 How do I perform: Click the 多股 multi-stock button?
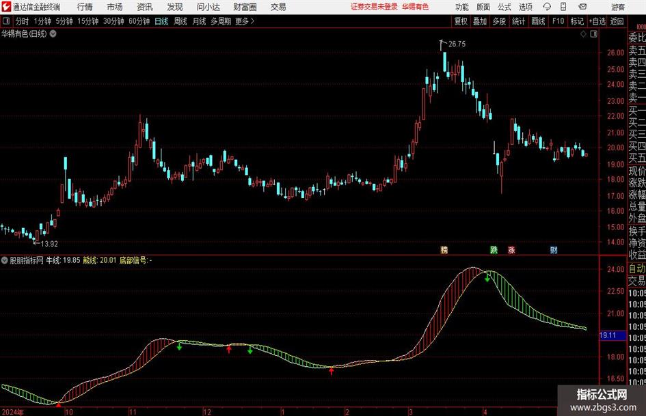(x=499, y=21)
